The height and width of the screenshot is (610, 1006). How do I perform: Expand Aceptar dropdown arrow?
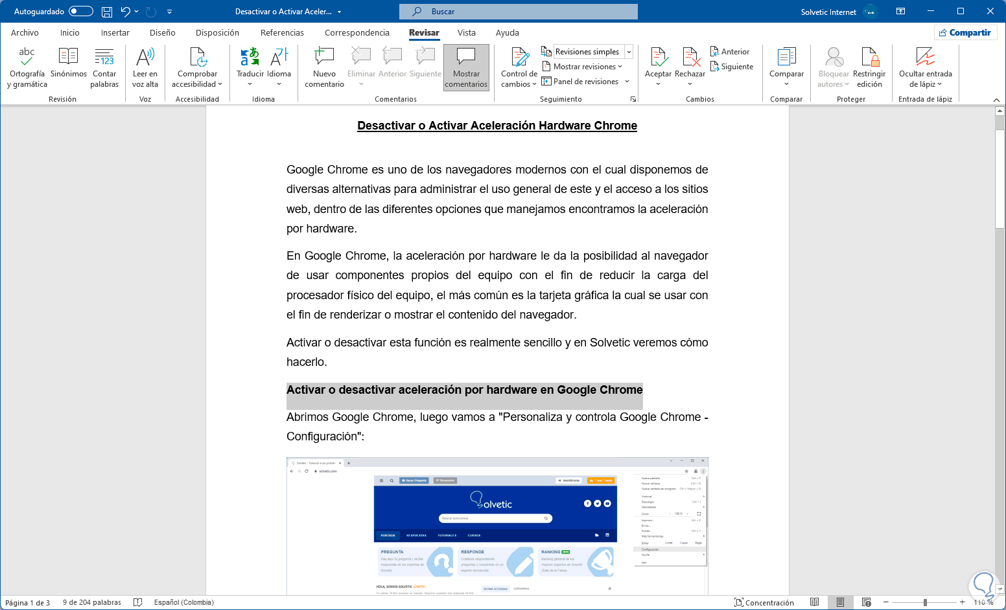pos(658,84)
